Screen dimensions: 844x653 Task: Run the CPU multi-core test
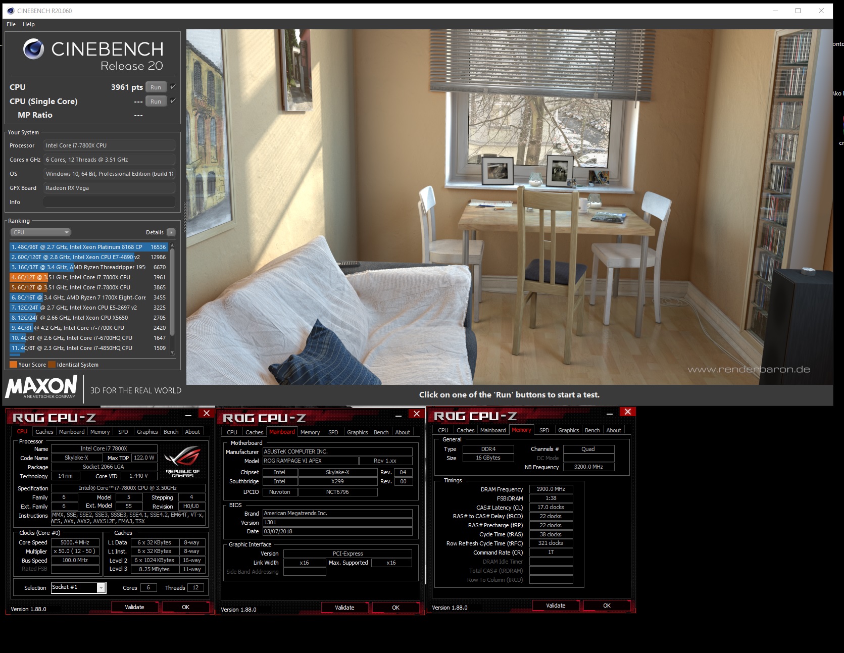pyautogui.click(x=156, y=87)
